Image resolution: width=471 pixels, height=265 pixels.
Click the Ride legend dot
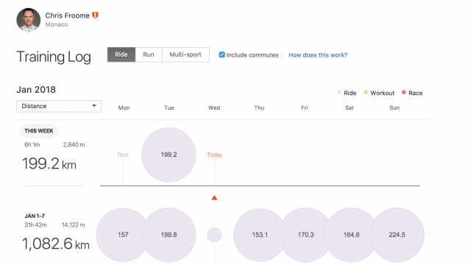tap(339, 93)
